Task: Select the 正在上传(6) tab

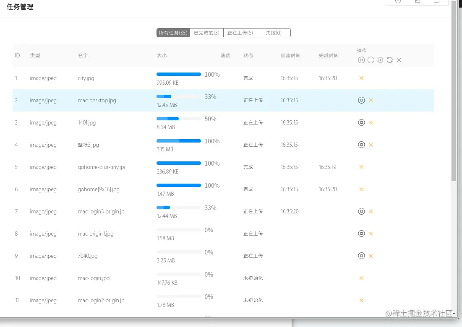Action: (x=240, y=33)
